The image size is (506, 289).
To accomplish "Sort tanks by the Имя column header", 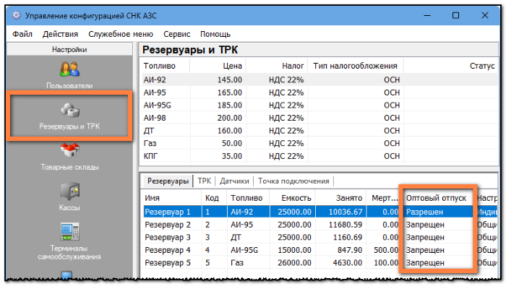I will [x=171, y=198].
